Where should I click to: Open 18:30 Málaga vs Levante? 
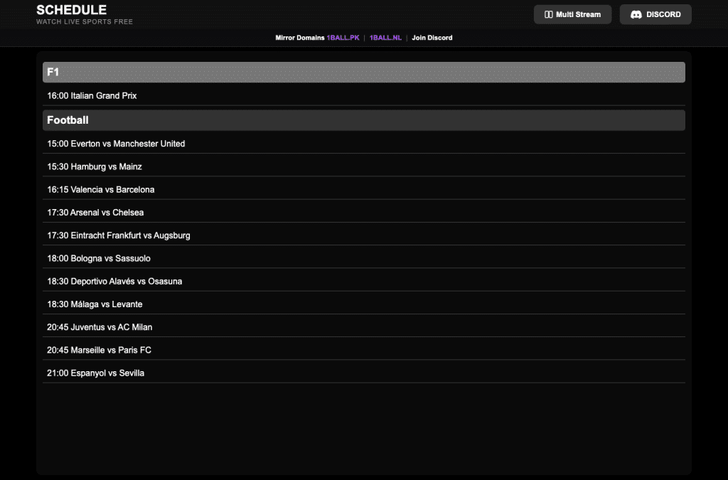tap(364, 304)
